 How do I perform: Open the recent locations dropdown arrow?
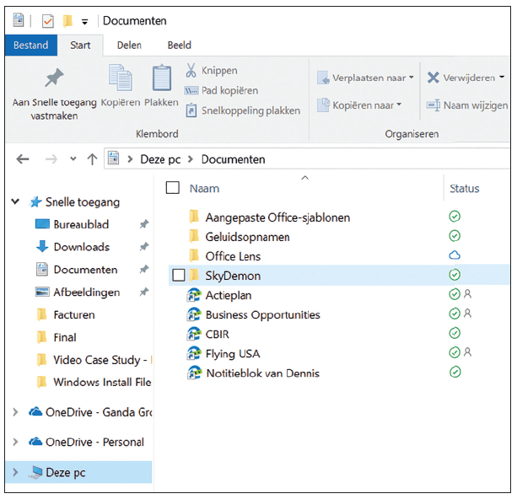pyautogui.click(x=73, y=158)
